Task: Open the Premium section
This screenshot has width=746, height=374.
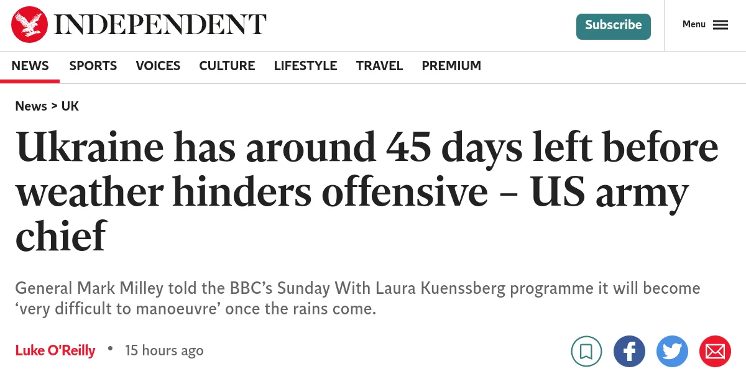Action: pos(451,66)
